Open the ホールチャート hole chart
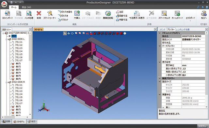Screen dimensions: 209x128 pos(177,15)
